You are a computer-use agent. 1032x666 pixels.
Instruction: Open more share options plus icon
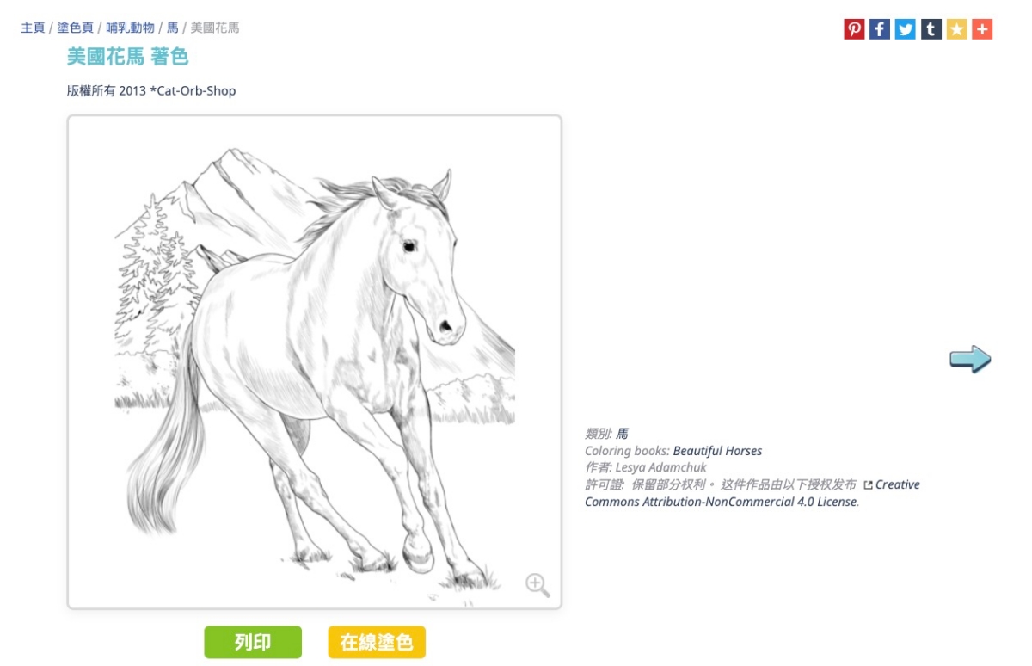[982, 29]
